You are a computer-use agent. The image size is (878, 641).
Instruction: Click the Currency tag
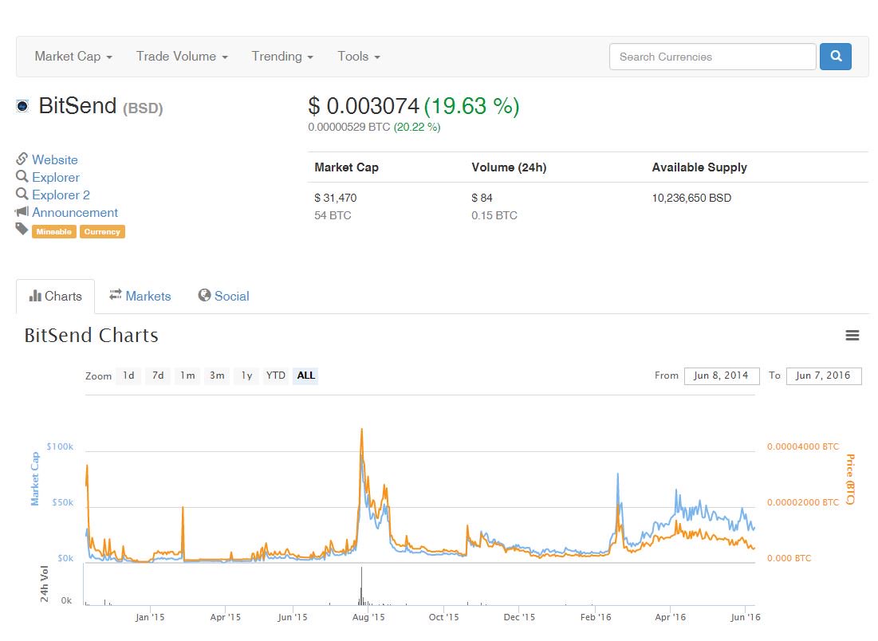point(102,232)
